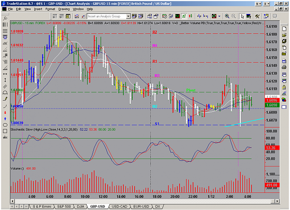Image resolution: width=290 pixels, height=210 pixels.
Task: Open the Insert an Analysis Group dropdown
Action: 128,16
